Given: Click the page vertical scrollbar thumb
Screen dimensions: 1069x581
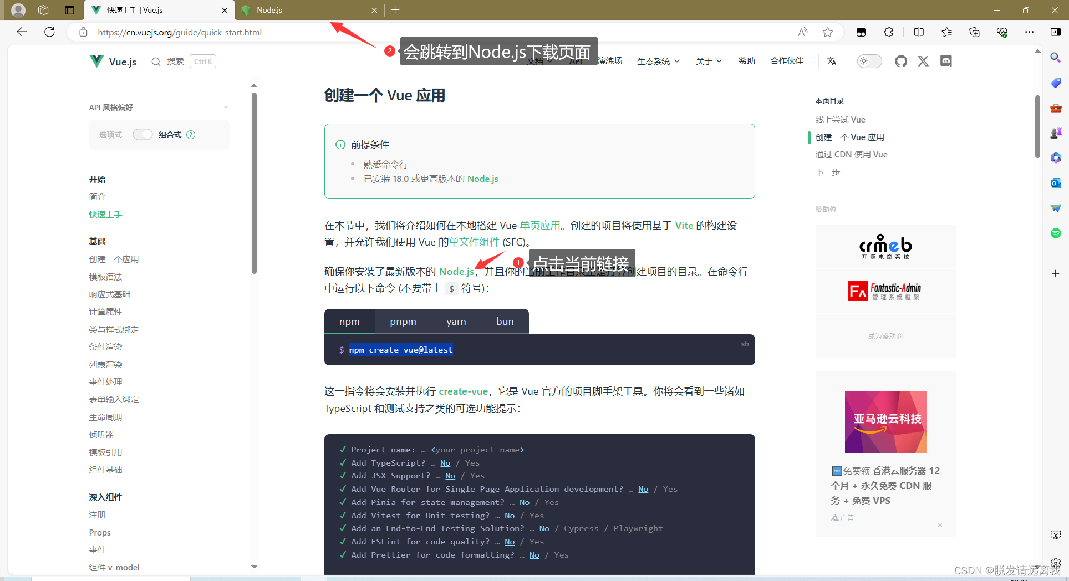Looking at the screenshot, I should click(1037, 126).
